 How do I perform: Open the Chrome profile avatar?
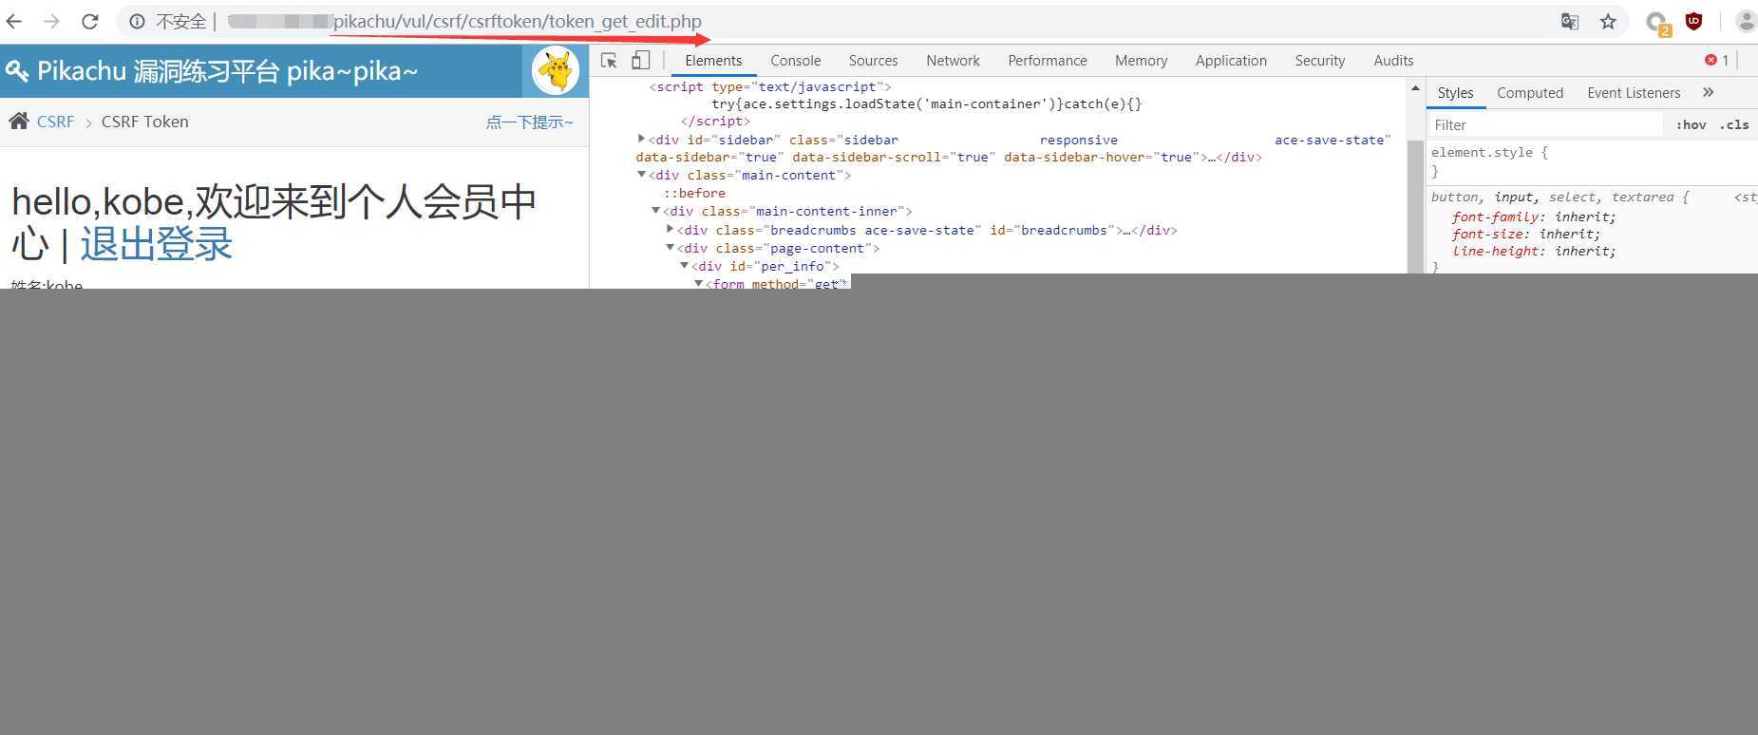click(x=1746, y=21)
